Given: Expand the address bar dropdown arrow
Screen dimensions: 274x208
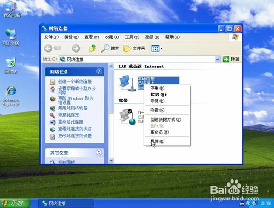Looking at the screenshot, I should 218,59.
